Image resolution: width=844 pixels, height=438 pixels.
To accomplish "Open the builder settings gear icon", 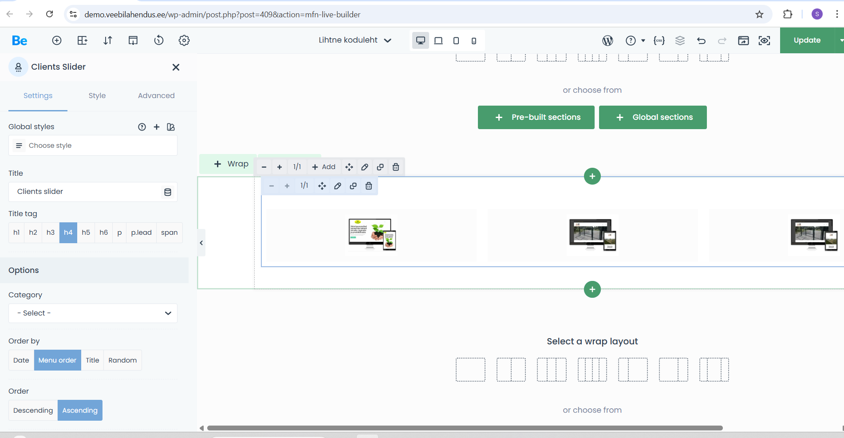I will point(184,40).
